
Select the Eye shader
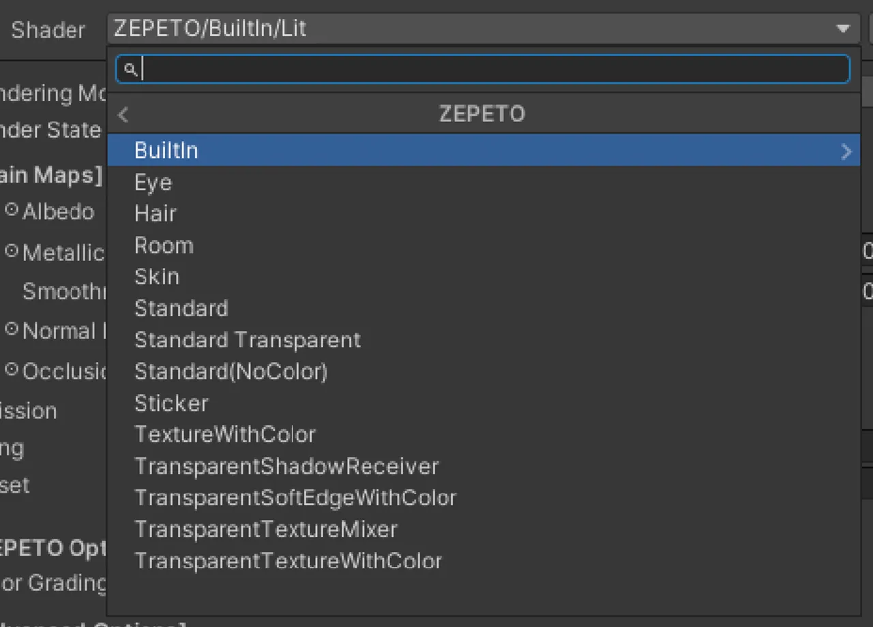pyautogui.click(x=153, y=182)
